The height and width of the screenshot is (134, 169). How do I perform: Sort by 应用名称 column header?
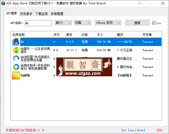point(31,35)
